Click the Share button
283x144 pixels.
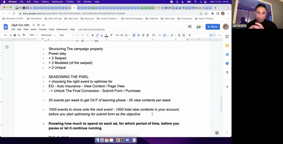pos(213,27)
